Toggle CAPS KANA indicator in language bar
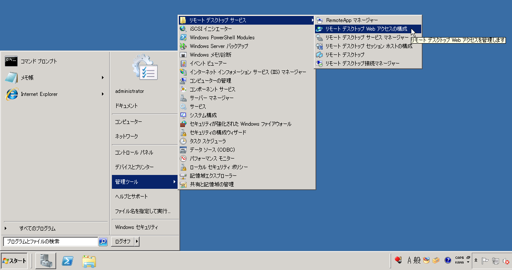 pyautogui.click(x=459, y=260)
